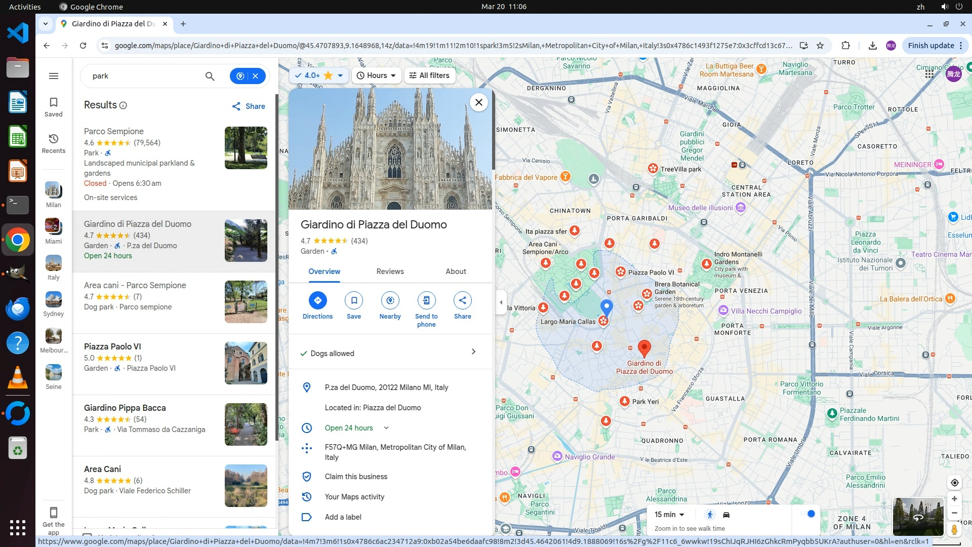
Task: Select the walking travel mode
Action: 710,515
